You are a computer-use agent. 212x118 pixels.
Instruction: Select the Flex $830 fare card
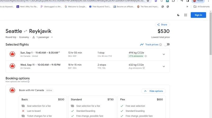(141, 107)
